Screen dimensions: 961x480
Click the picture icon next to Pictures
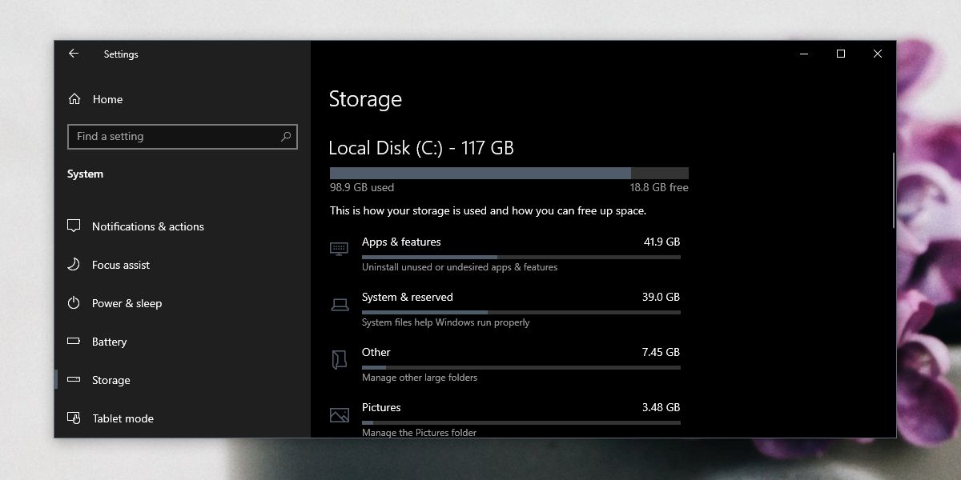click(x=339, y=415)
